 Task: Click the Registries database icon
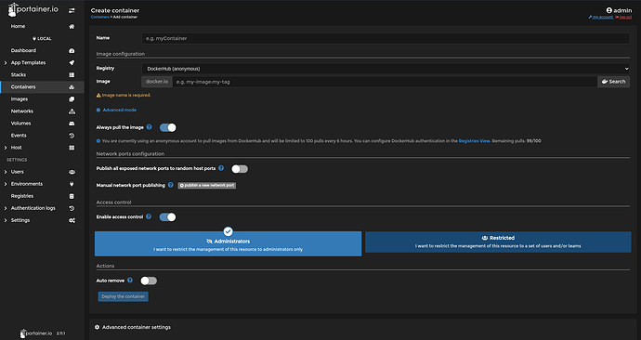(72, 196)
